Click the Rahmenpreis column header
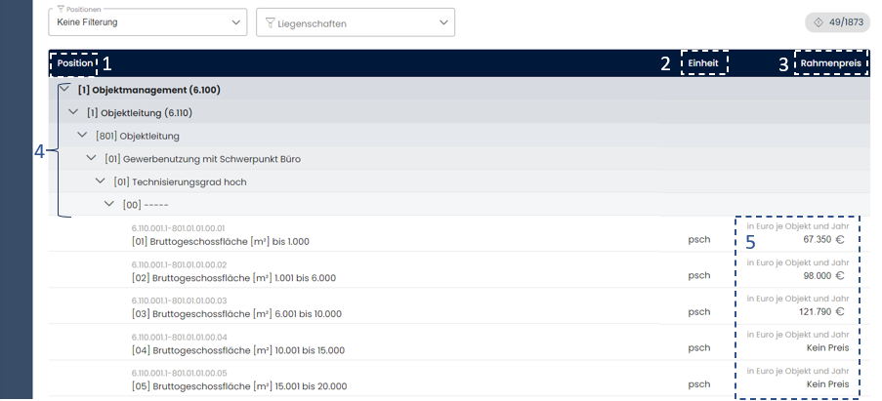 [x=831, y=63]
